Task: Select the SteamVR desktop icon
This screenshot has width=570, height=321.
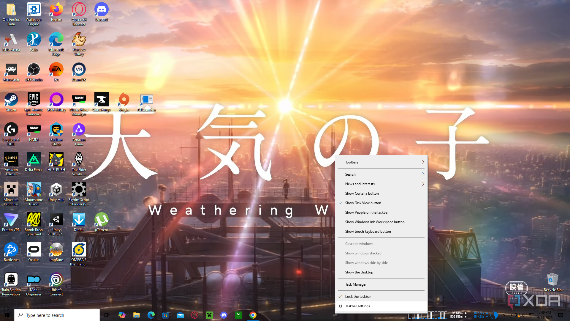Action: coord(79,72)
